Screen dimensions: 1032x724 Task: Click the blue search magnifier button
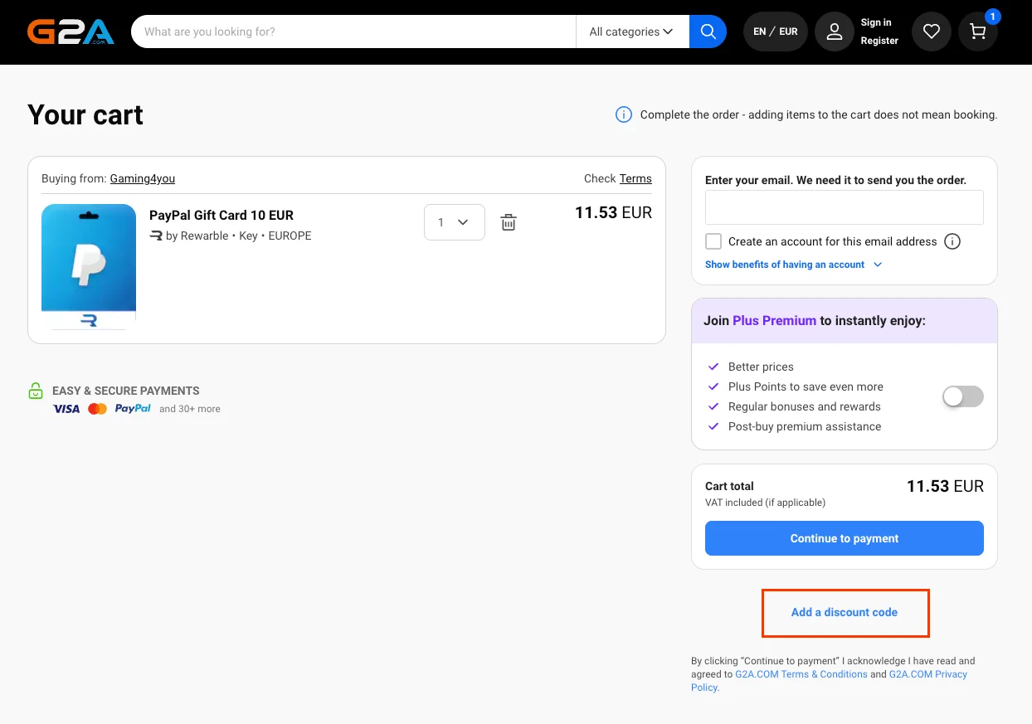pyautogui.click(x=708, y=32)
